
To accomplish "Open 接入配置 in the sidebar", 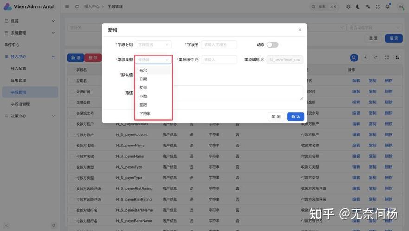I will [30, 68].
